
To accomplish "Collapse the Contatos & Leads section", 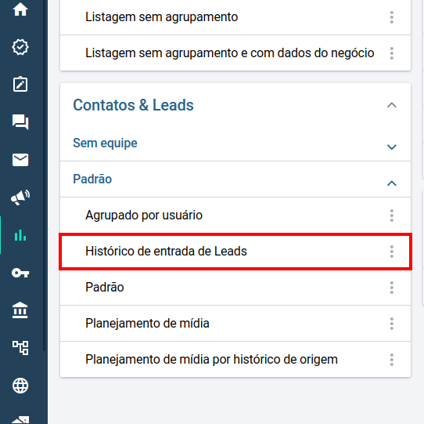I will pyautogui.click(x=392, y=105).
